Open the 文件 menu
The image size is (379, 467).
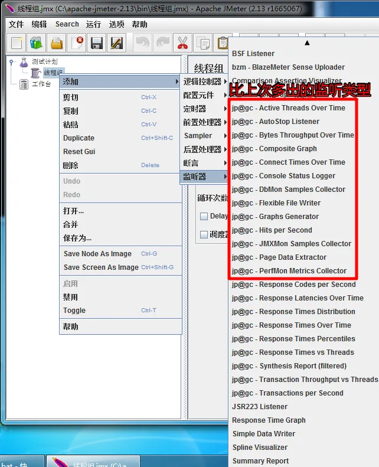16,24
